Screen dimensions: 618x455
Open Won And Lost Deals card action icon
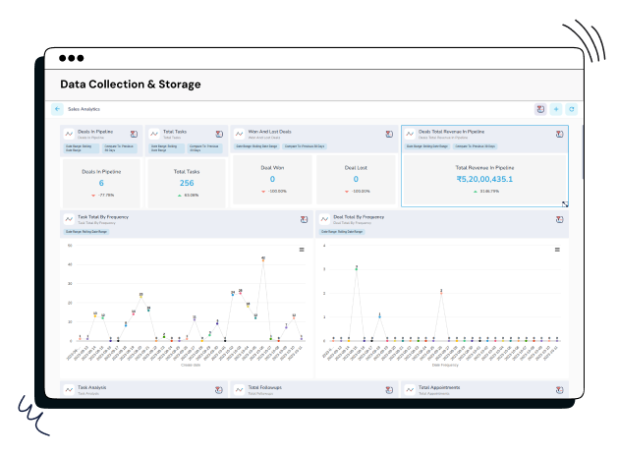pos(389,134)
